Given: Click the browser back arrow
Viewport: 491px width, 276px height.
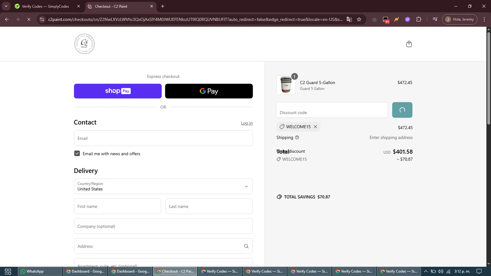Looking at the screenshot, I should point(7,19).
